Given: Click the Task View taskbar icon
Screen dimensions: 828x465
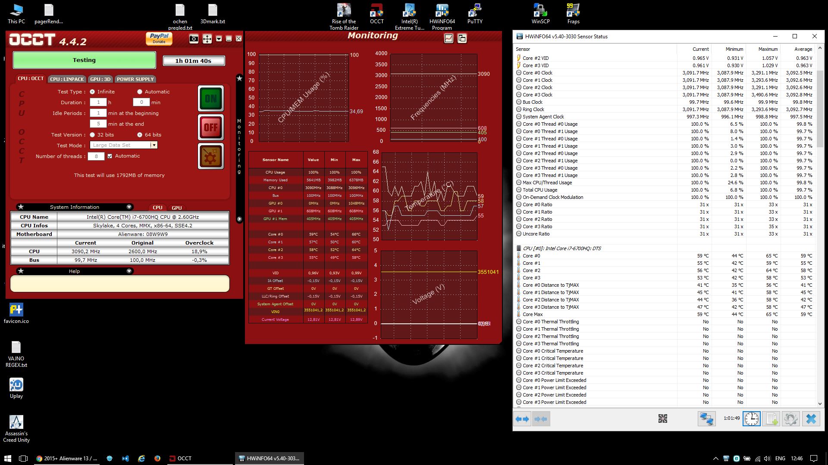Looking at the screenshot, I should [23, 459].
